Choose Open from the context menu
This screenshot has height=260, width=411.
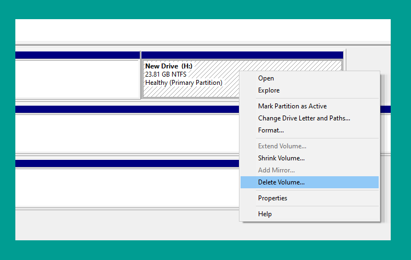309,78
